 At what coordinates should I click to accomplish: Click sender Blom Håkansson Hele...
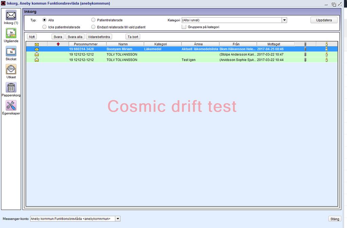click(x=237, y=49)
